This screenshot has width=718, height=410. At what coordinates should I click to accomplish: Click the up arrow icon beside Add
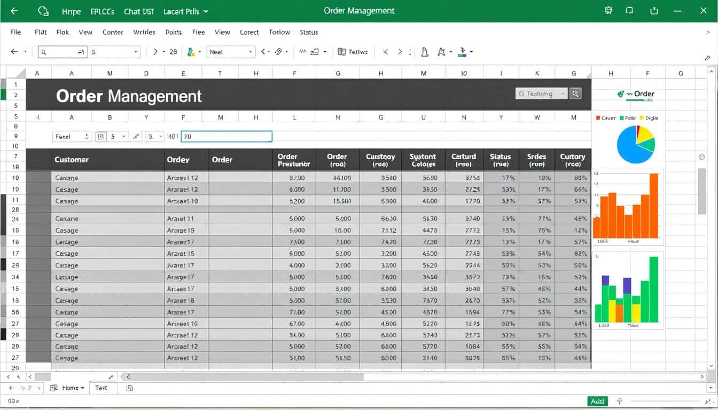(620, 401)
